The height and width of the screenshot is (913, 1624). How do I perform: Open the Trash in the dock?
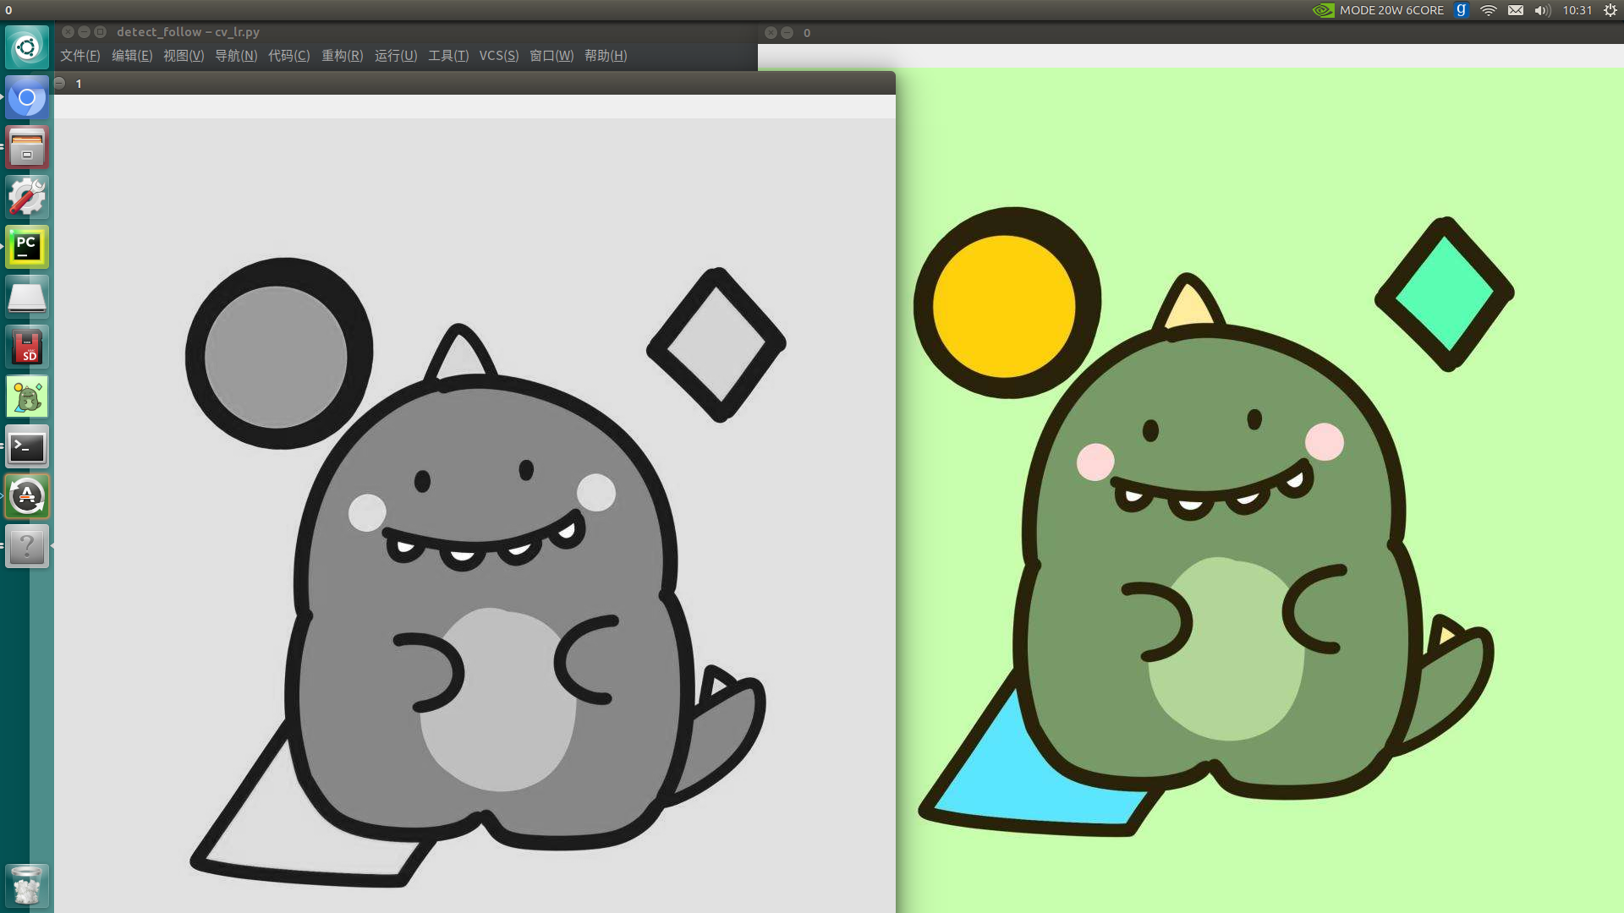tap(27, 885)
